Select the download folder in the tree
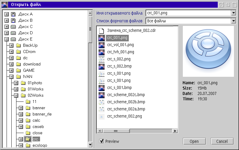The height and width of the screenshot is (150, 239). point(32,64)
